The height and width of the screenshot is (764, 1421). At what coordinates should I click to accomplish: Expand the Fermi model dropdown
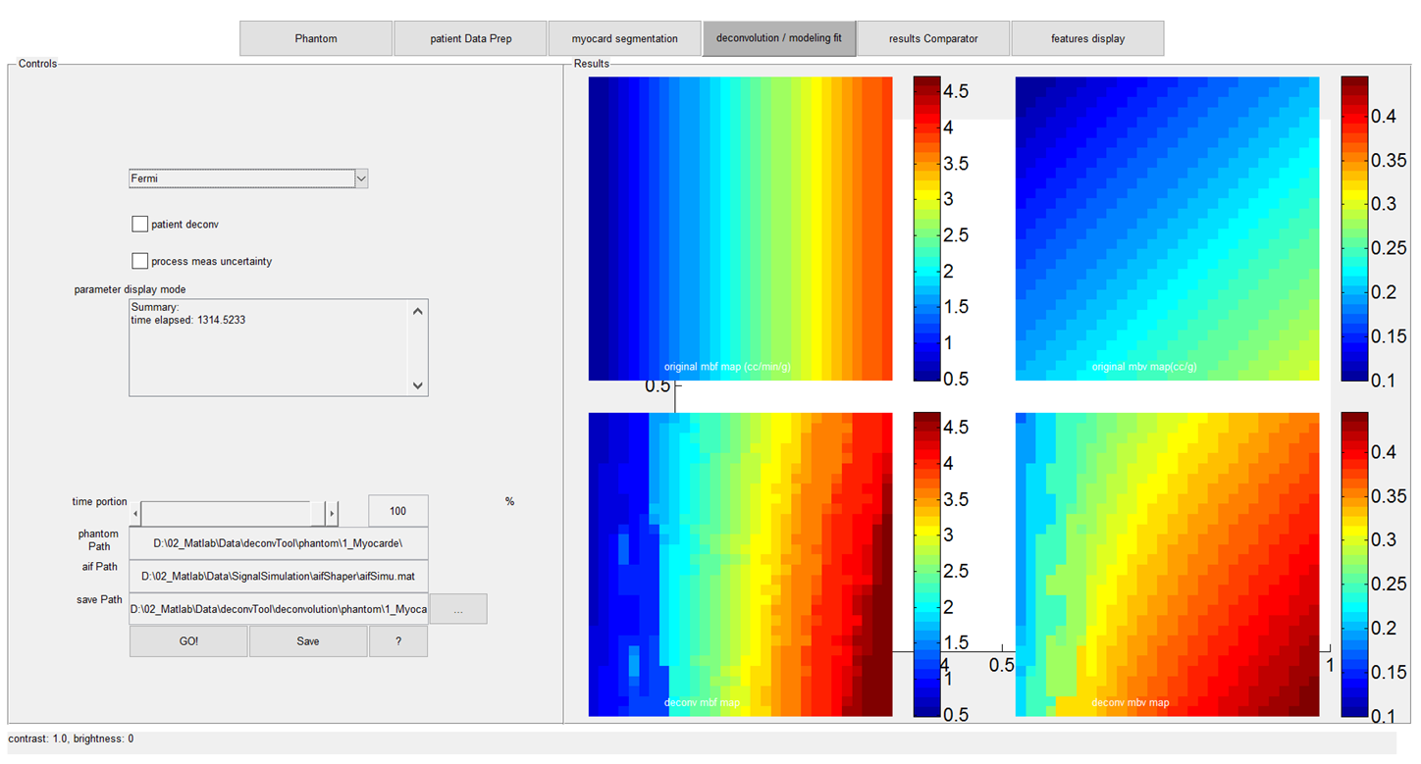click(361, 178)
